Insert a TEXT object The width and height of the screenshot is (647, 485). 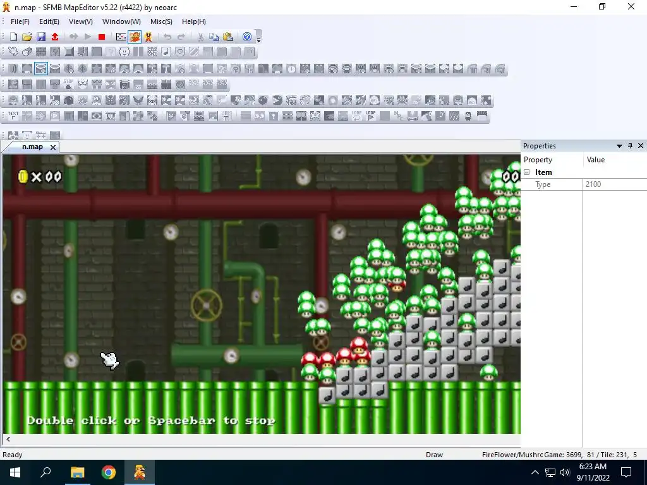point(13,116)
